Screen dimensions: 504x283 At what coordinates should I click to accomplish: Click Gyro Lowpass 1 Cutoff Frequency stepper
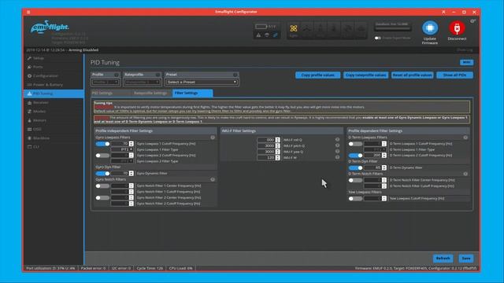coord(132,144)
